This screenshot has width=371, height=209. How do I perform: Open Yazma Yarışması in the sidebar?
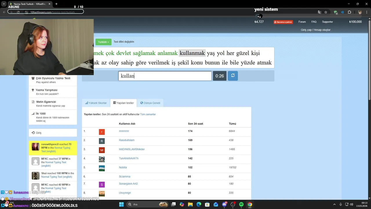(x=53, y=92)
